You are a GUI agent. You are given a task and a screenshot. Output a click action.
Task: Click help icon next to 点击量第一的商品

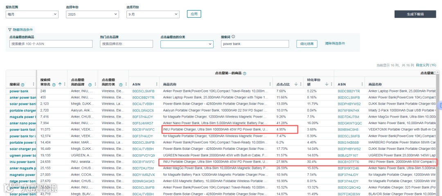pos(244,73)
